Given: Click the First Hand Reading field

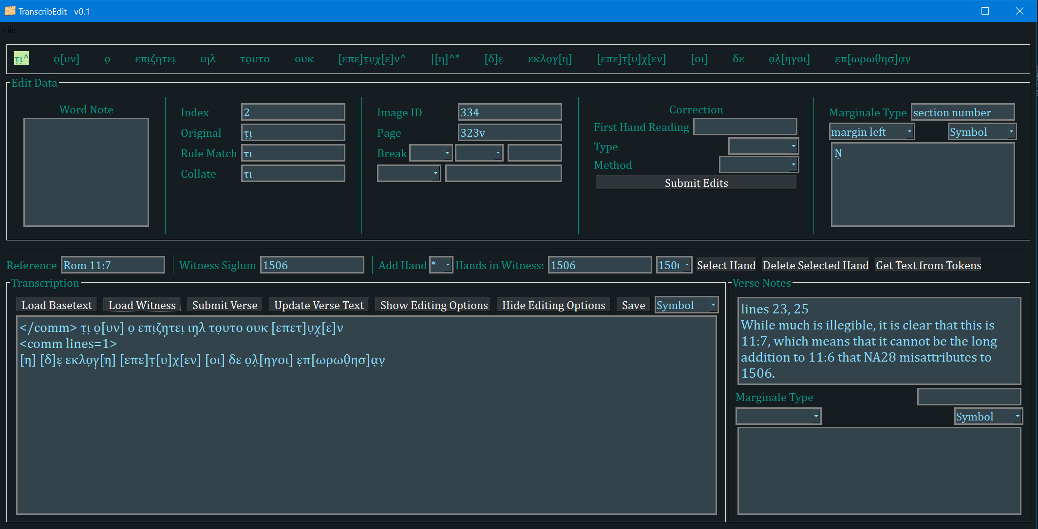Looking at the screenshot, I should click(745, 127).
